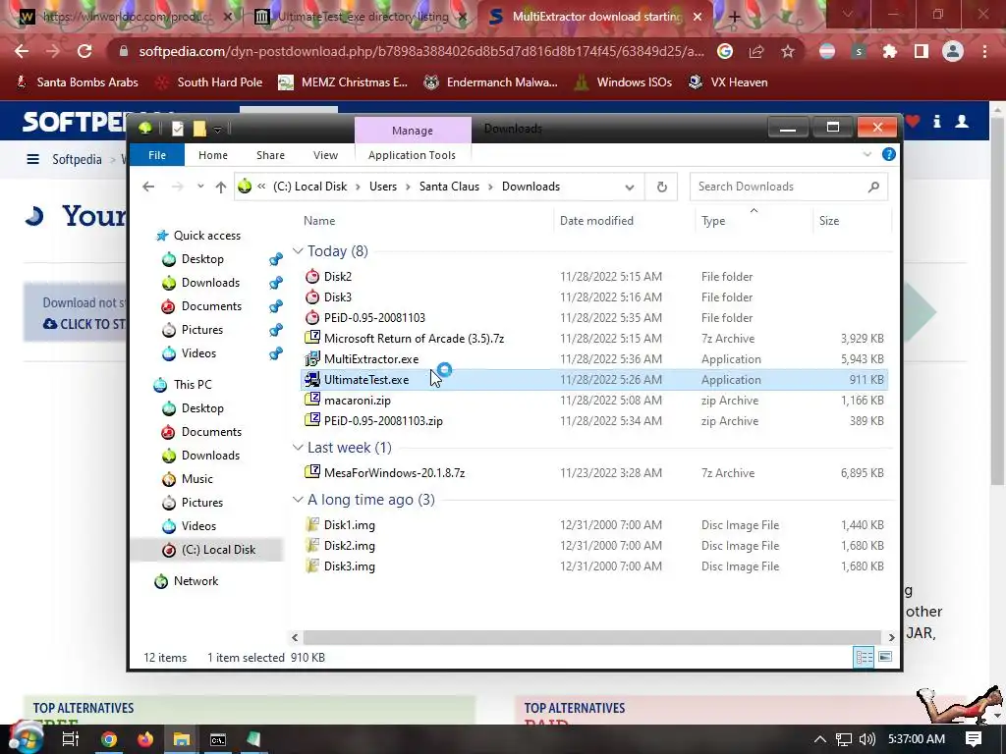The image size is (1006, 754).
Task: Show hidden tray icons chevron
Action: point(819,739)
